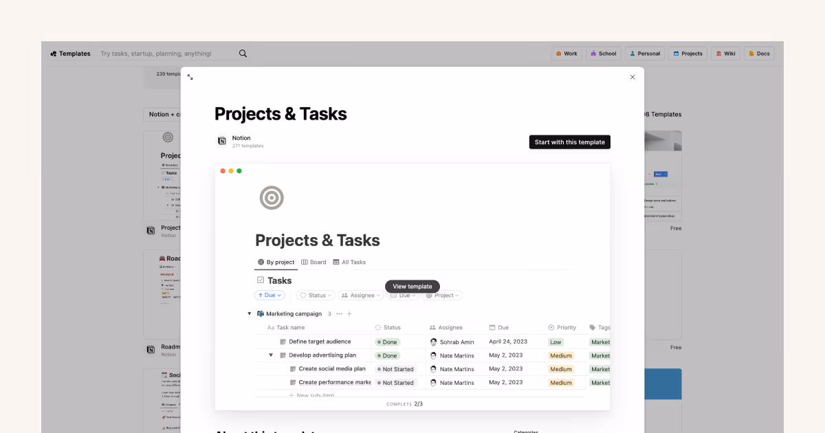
Task: Open the Due ascending sort dropdown
Action: (x=269, y=295)
